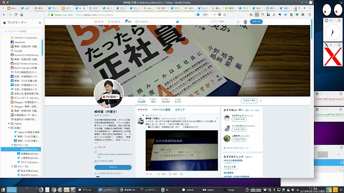The width and height of the screenshot is (344, 193).
Task: Follow the first suggested user
Action: tap(239, 120)
